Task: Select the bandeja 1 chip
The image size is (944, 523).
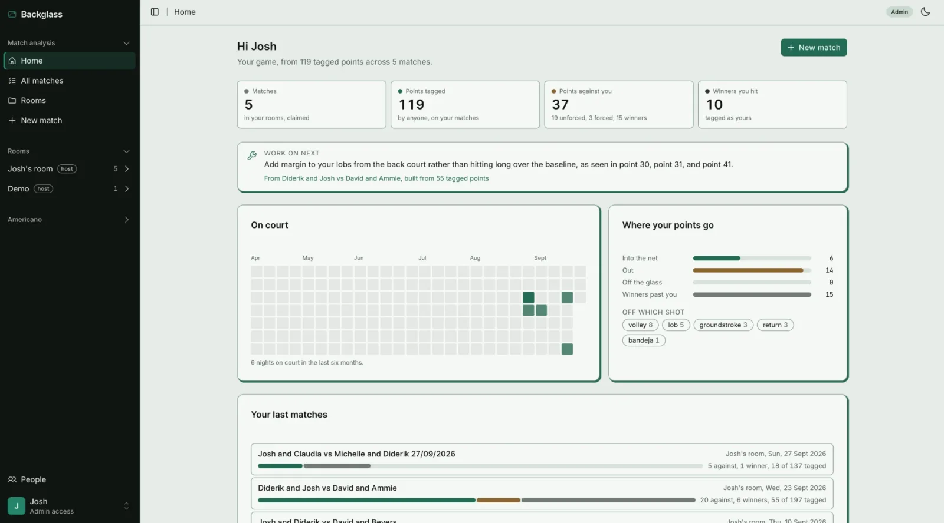Action: (x=644, y=340)
